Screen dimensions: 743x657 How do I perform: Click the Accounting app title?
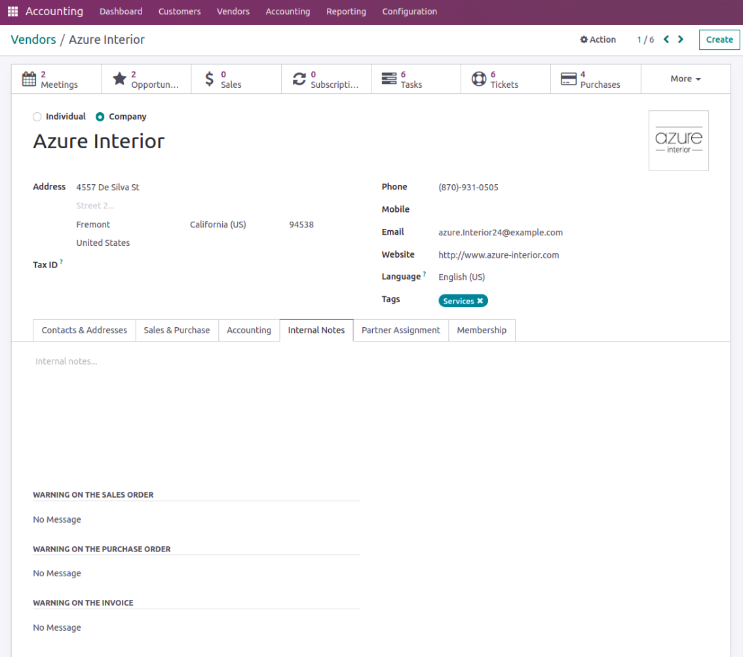point(54,11)
